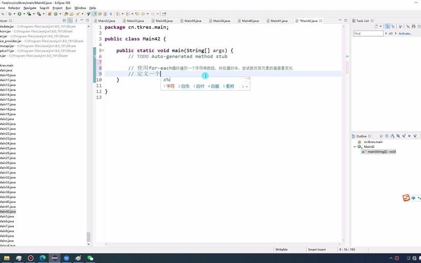
Task: Open the New Task dropdown arrow
Action: (x=380, y=26)
